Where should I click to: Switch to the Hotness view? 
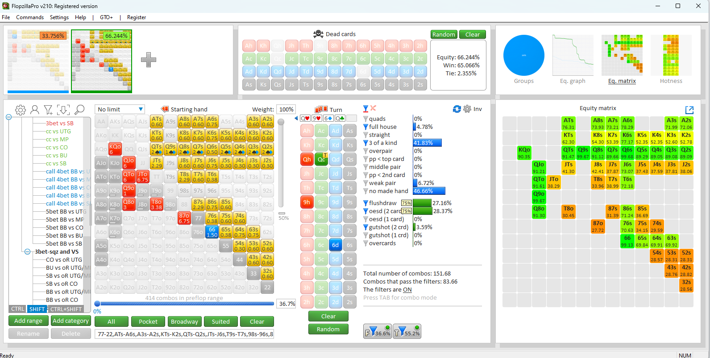tap(671, 59)
